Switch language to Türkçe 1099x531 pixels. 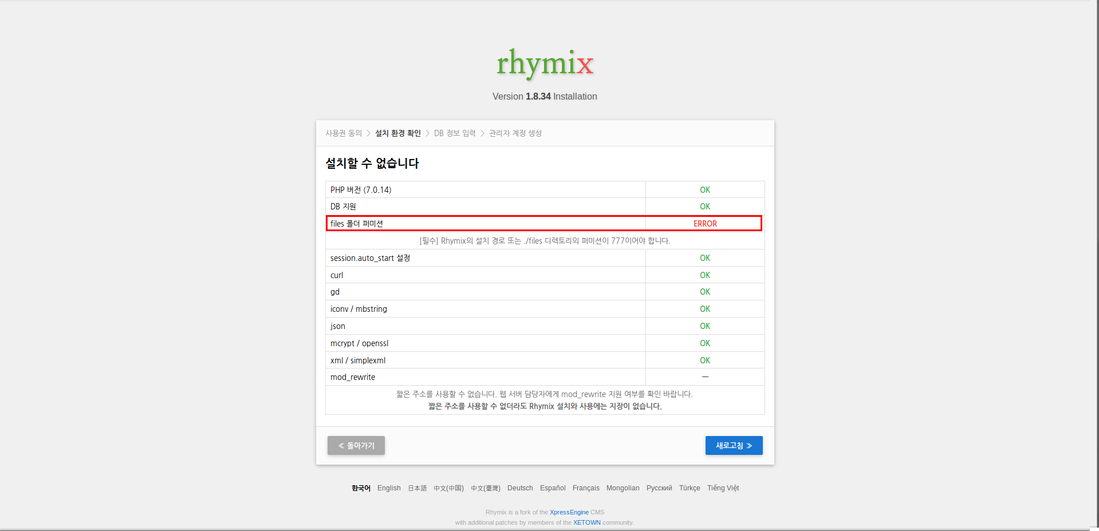pos(690,488)
